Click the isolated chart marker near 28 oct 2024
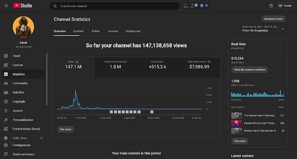Screen dimensions: 297x159 [x=152, y=112]
